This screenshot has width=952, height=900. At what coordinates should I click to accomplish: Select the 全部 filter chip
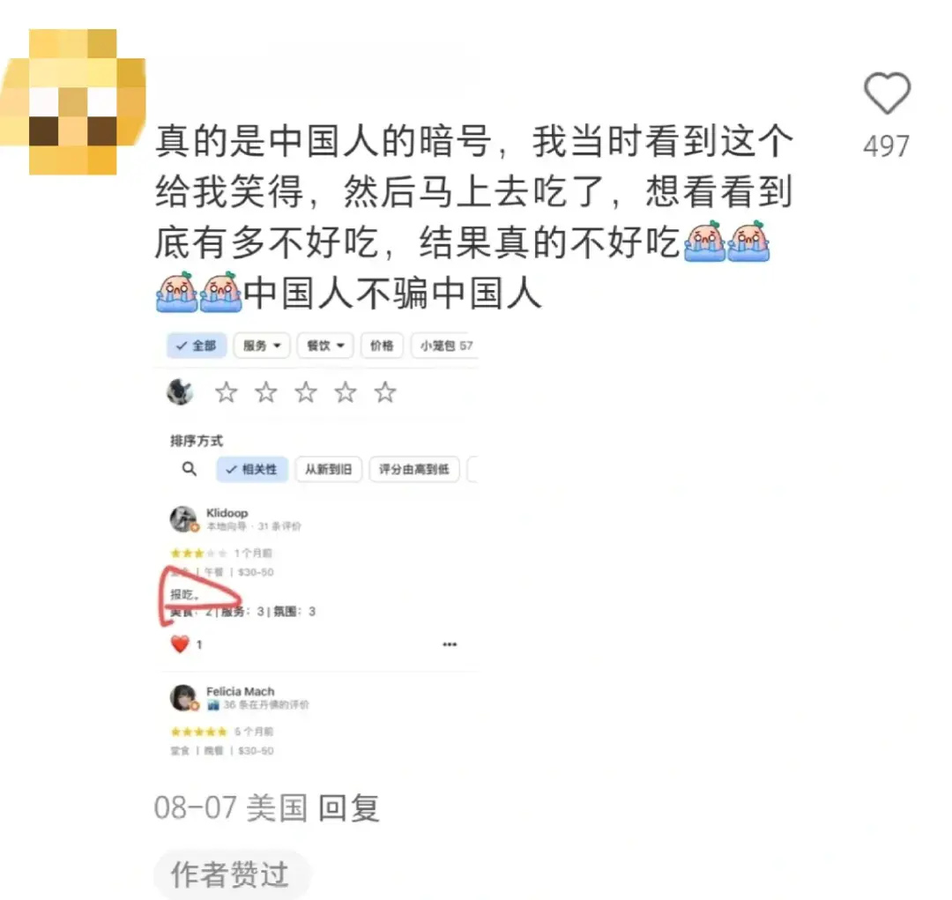196,346
